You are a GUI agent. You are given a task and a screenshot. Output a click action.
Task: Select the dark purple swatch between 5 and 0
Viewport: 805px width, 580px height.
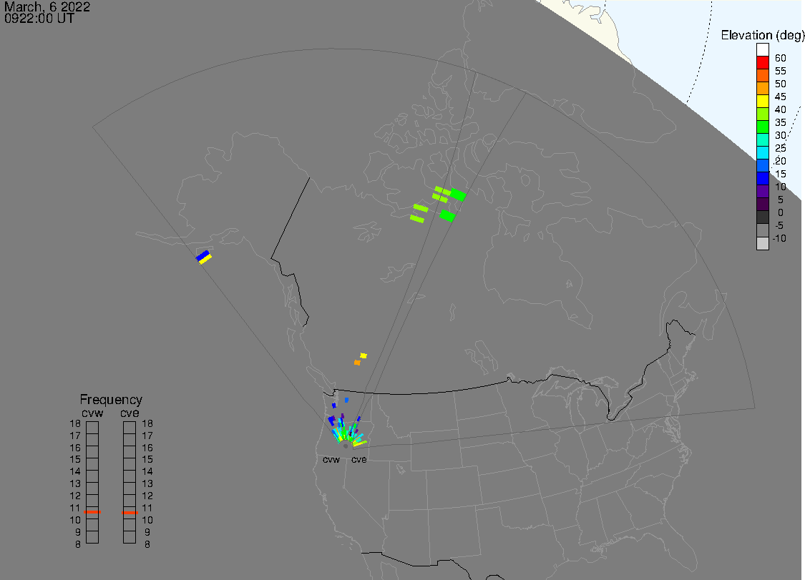coord(762,204)
